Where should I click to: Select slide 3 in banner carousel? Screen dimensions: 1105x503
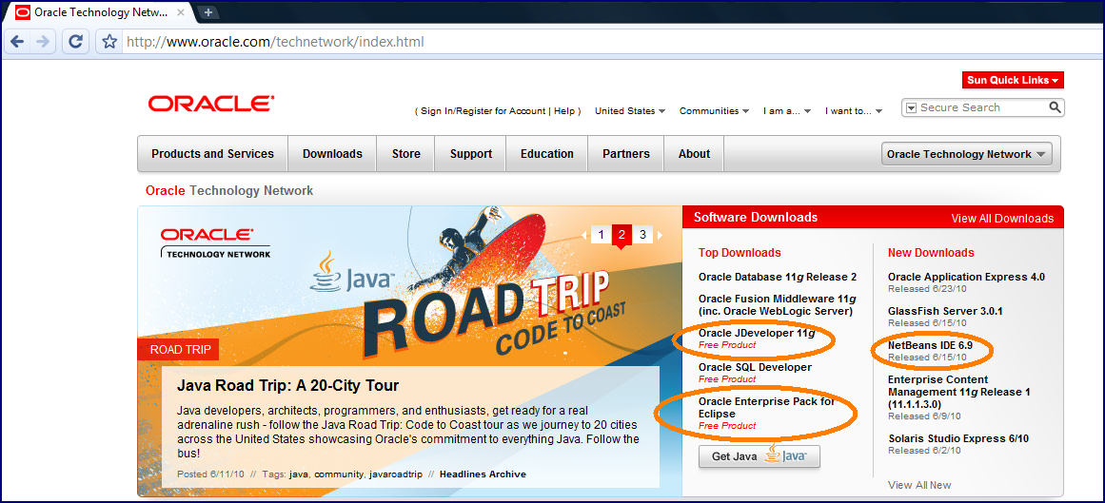(x=642, y=235)
